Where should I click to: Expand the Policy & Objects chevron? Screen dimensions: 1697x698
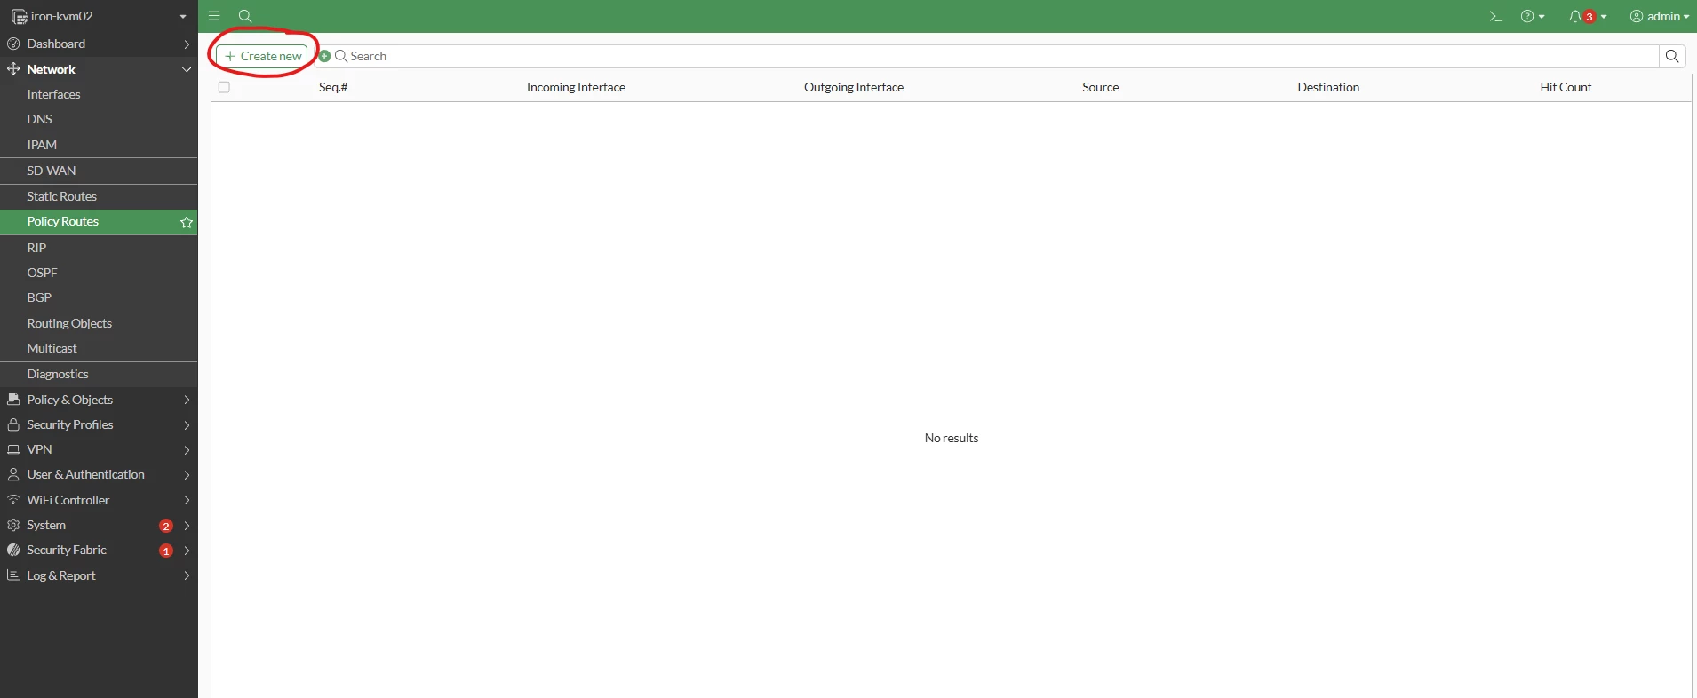coord(187,400)
